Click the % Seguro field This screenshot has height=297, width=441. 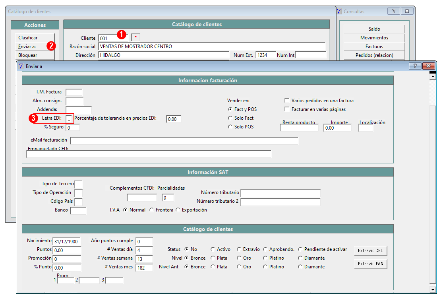(73, 128)
